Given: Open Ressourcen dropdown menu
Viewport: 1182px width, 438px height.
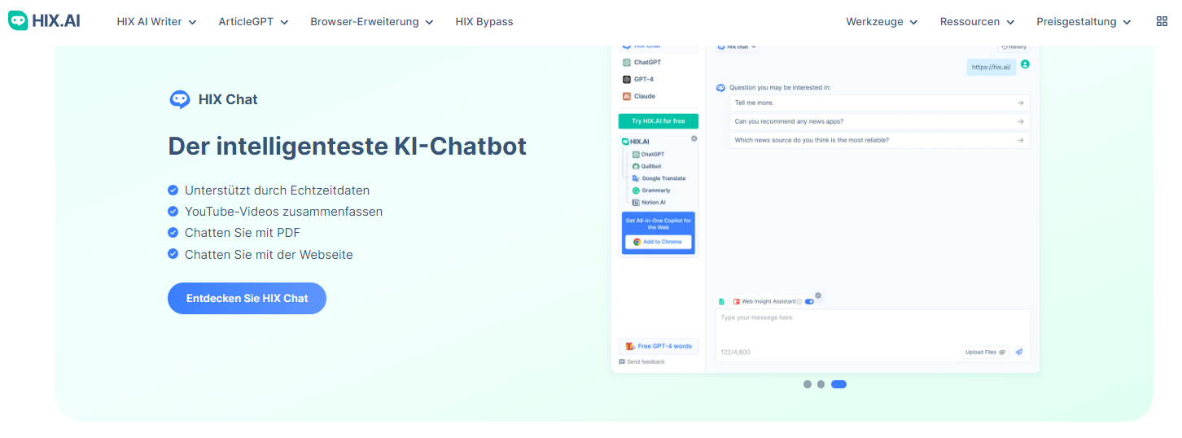Looking at the screenshot, I should point(977,22).
